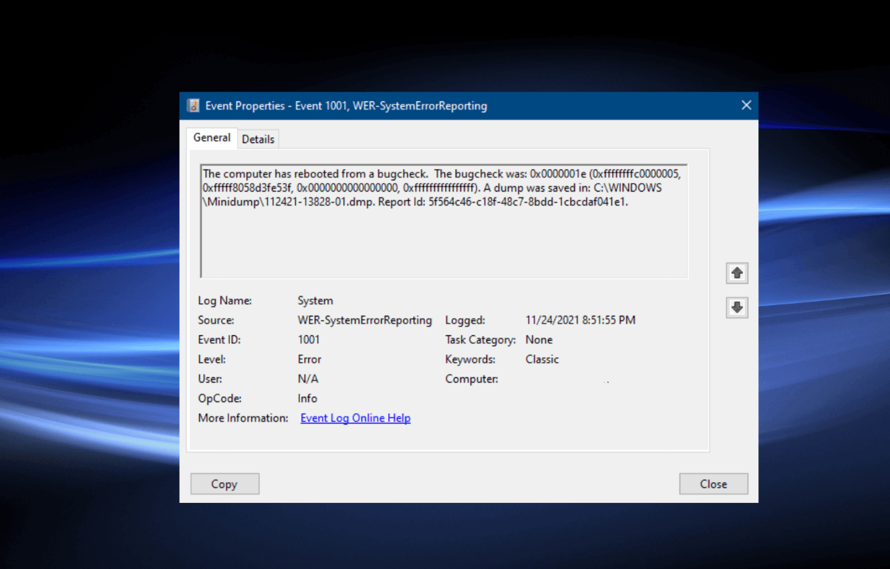Select the User value N/A
Viewport: 890px width, 569px height.
point(308,379)
